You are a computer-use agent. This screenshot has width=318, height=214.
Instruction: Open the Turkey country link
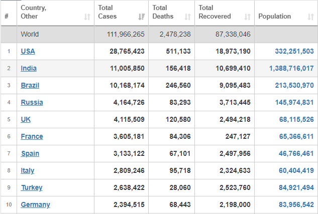[x=32, y=187]
